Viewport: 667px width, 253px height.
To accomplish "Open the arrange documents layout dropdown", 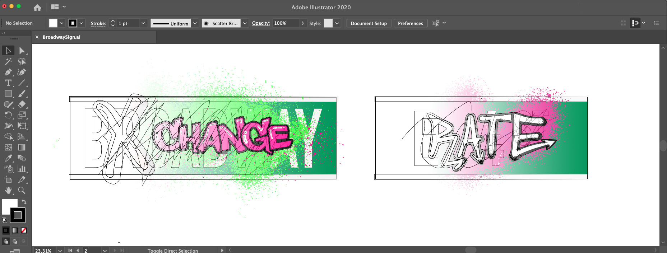I will coord(59,7).
